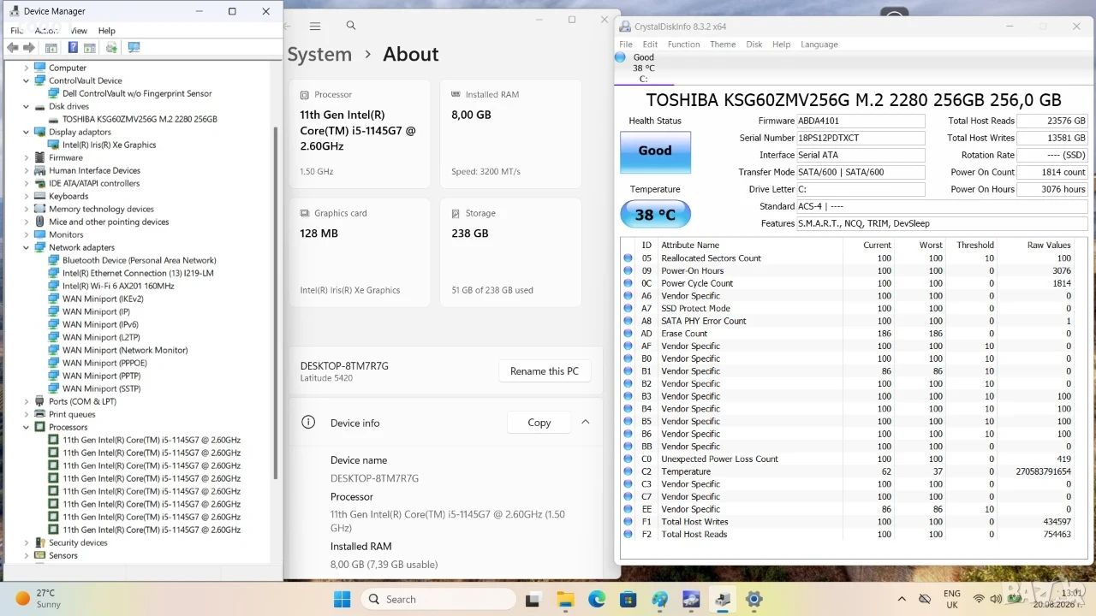Open Microsoft Store from the taskbar
1096x616 pixels.
pyautogui.click(x=628, y=599)
